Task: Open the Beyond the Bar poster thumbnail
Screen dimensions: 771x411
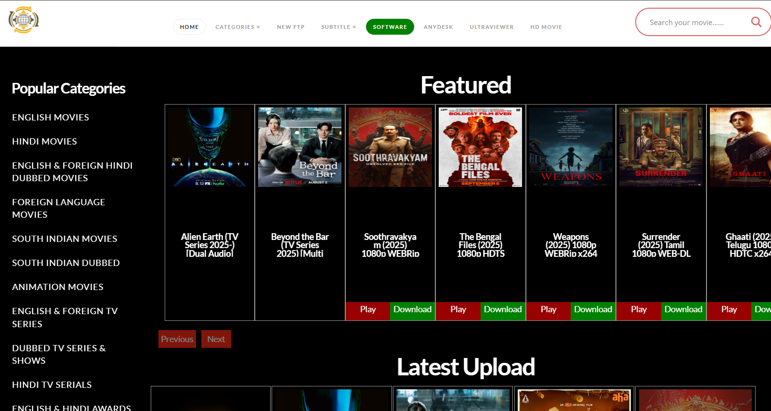Action: [300, 147]
